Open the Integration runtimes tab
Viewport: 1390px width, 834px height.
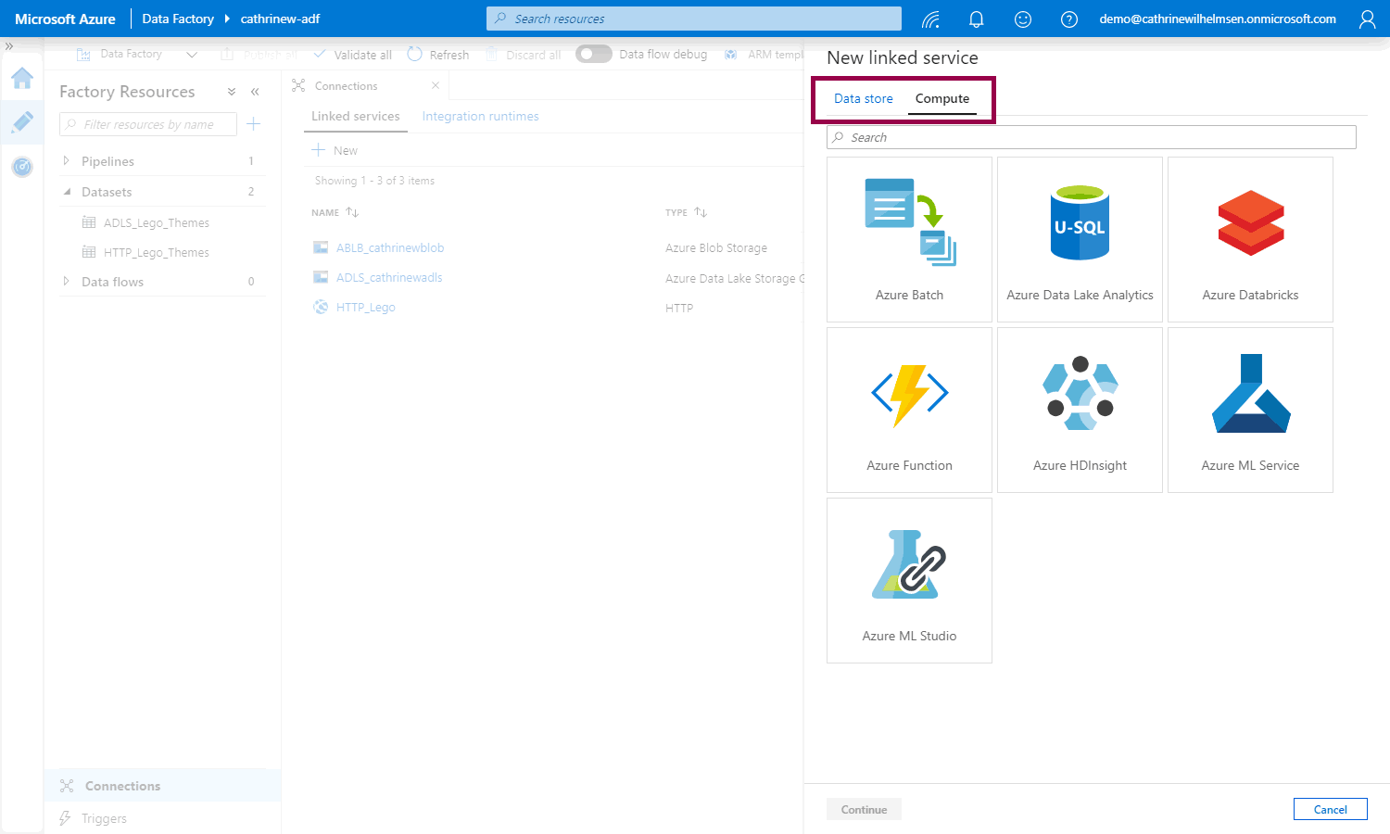point(480,116)
